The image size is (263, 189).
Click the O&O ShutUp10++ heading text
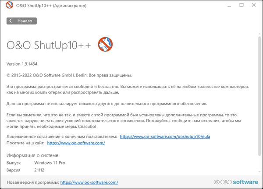coord(49,45)
